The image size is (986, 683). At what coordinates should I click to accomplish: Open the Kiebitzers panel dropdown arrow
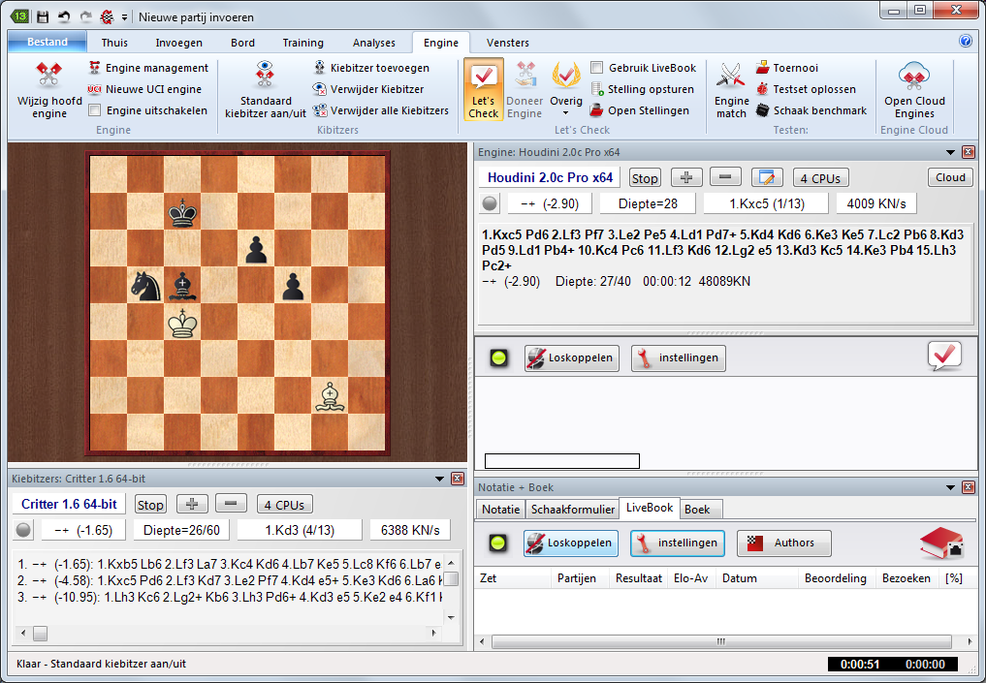click(439, 479)
